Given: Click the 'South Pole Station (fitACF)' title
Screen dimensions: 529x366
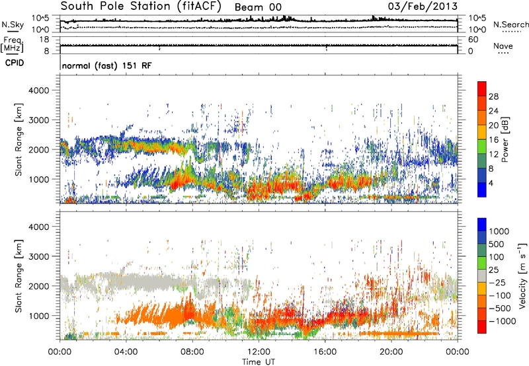Looking at the screenshot, I should [x=141, y=6].
